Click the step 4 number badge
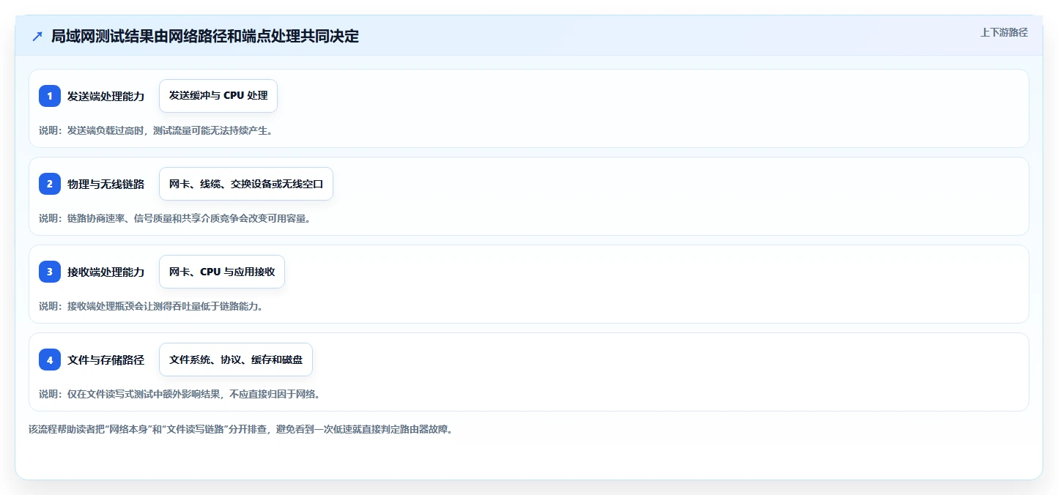The width and height of the screenshot is (1058, 495). (50, 360)
